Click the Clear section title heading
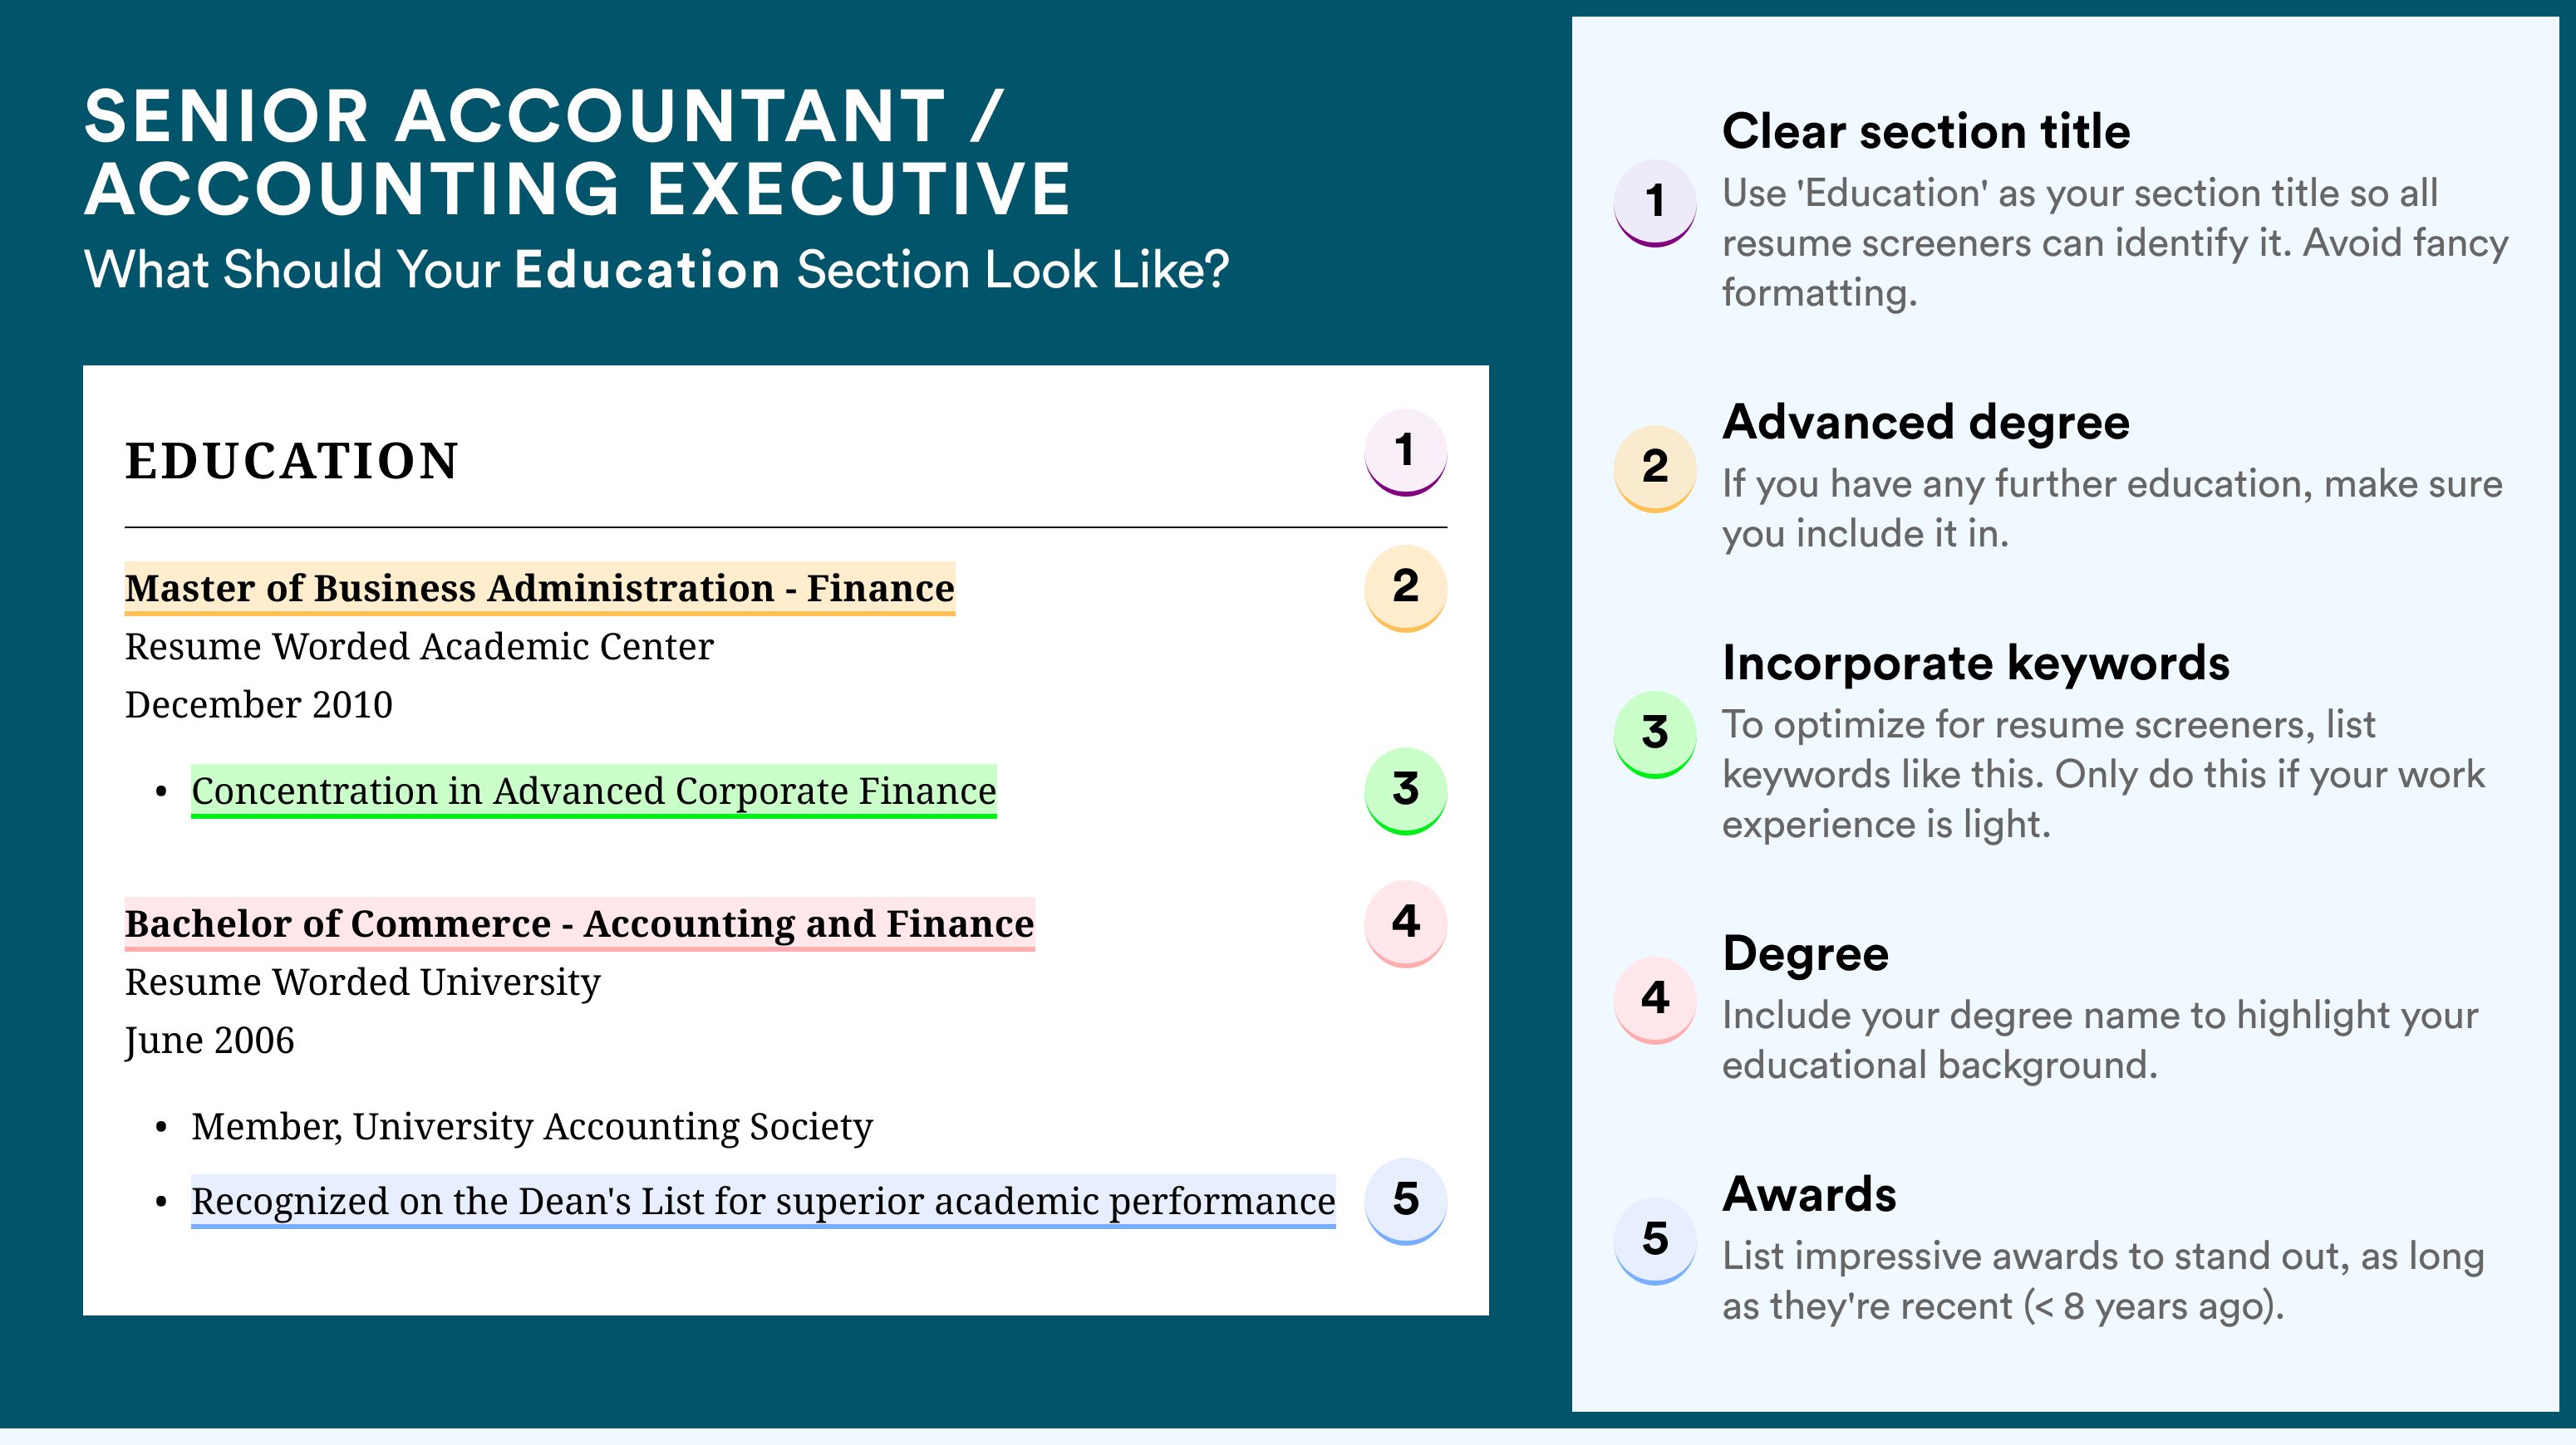 coord(1926,131)
